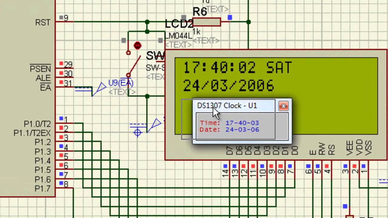The image size is (388, 218).
Task: Click pin number 30 at ALE
Action: click(68, 74)
